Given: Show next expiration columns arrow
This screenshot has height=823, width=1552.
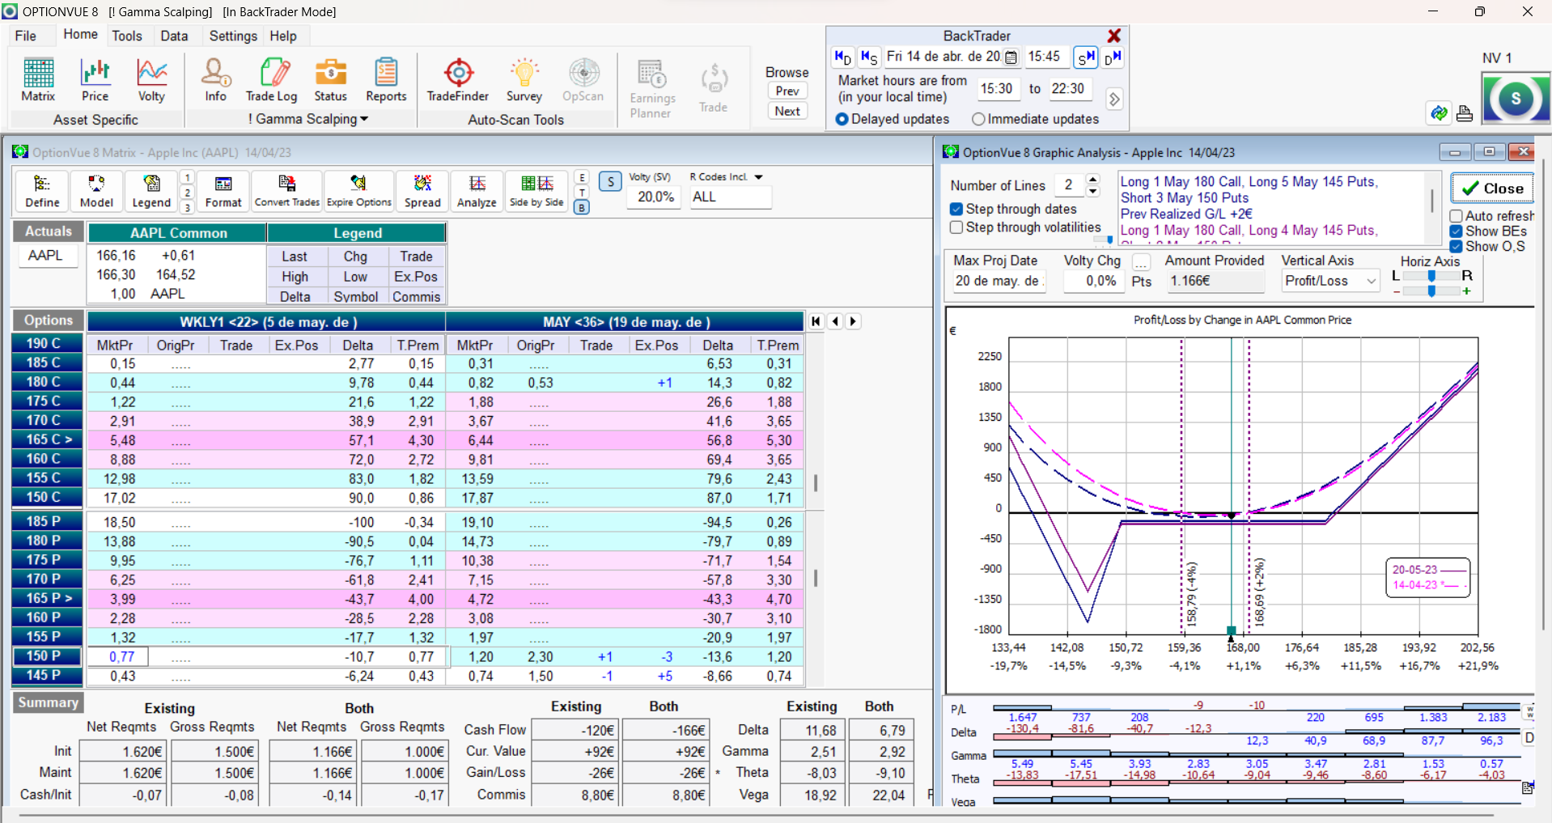Looking at the screenshot, I should click(853, 321).
